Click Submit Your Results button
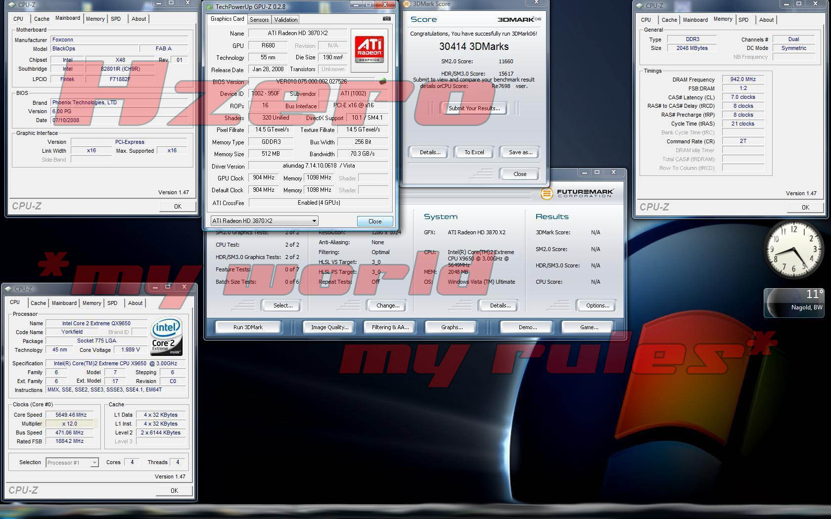The height and width of the screenshot is (519, 831). pos(474,108)
